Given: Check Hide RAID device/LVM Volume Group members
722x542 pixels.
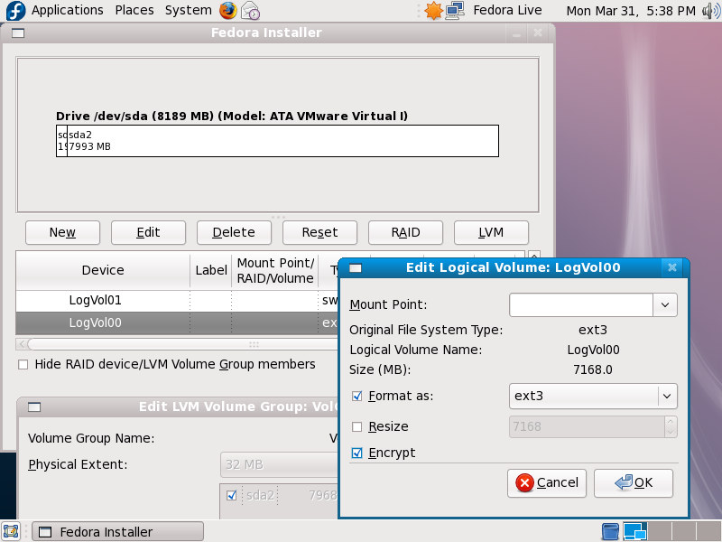Looking at the screenshot, I should [x=23, y=365].
